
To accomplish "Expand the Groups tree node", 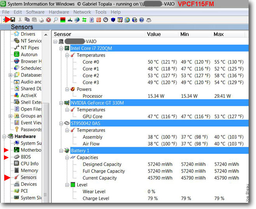I will pos(10,116).
